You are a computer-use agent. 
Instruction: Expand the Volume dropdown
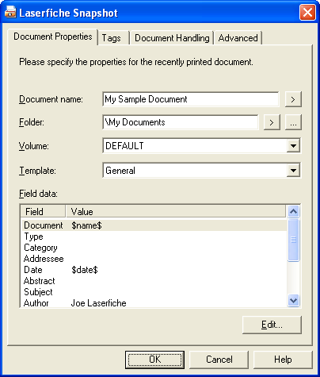[x=293, y=146]
